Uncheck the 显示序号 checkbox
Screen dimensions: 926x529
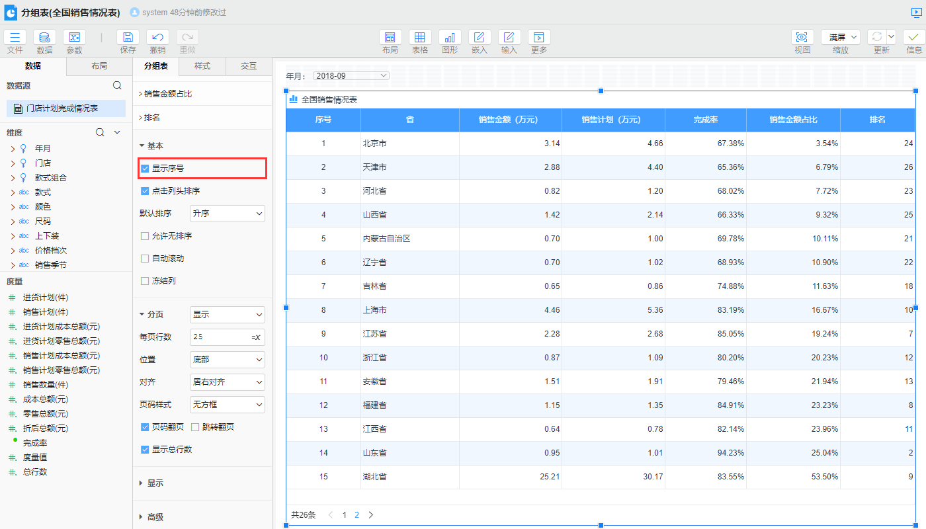(145, 169)
